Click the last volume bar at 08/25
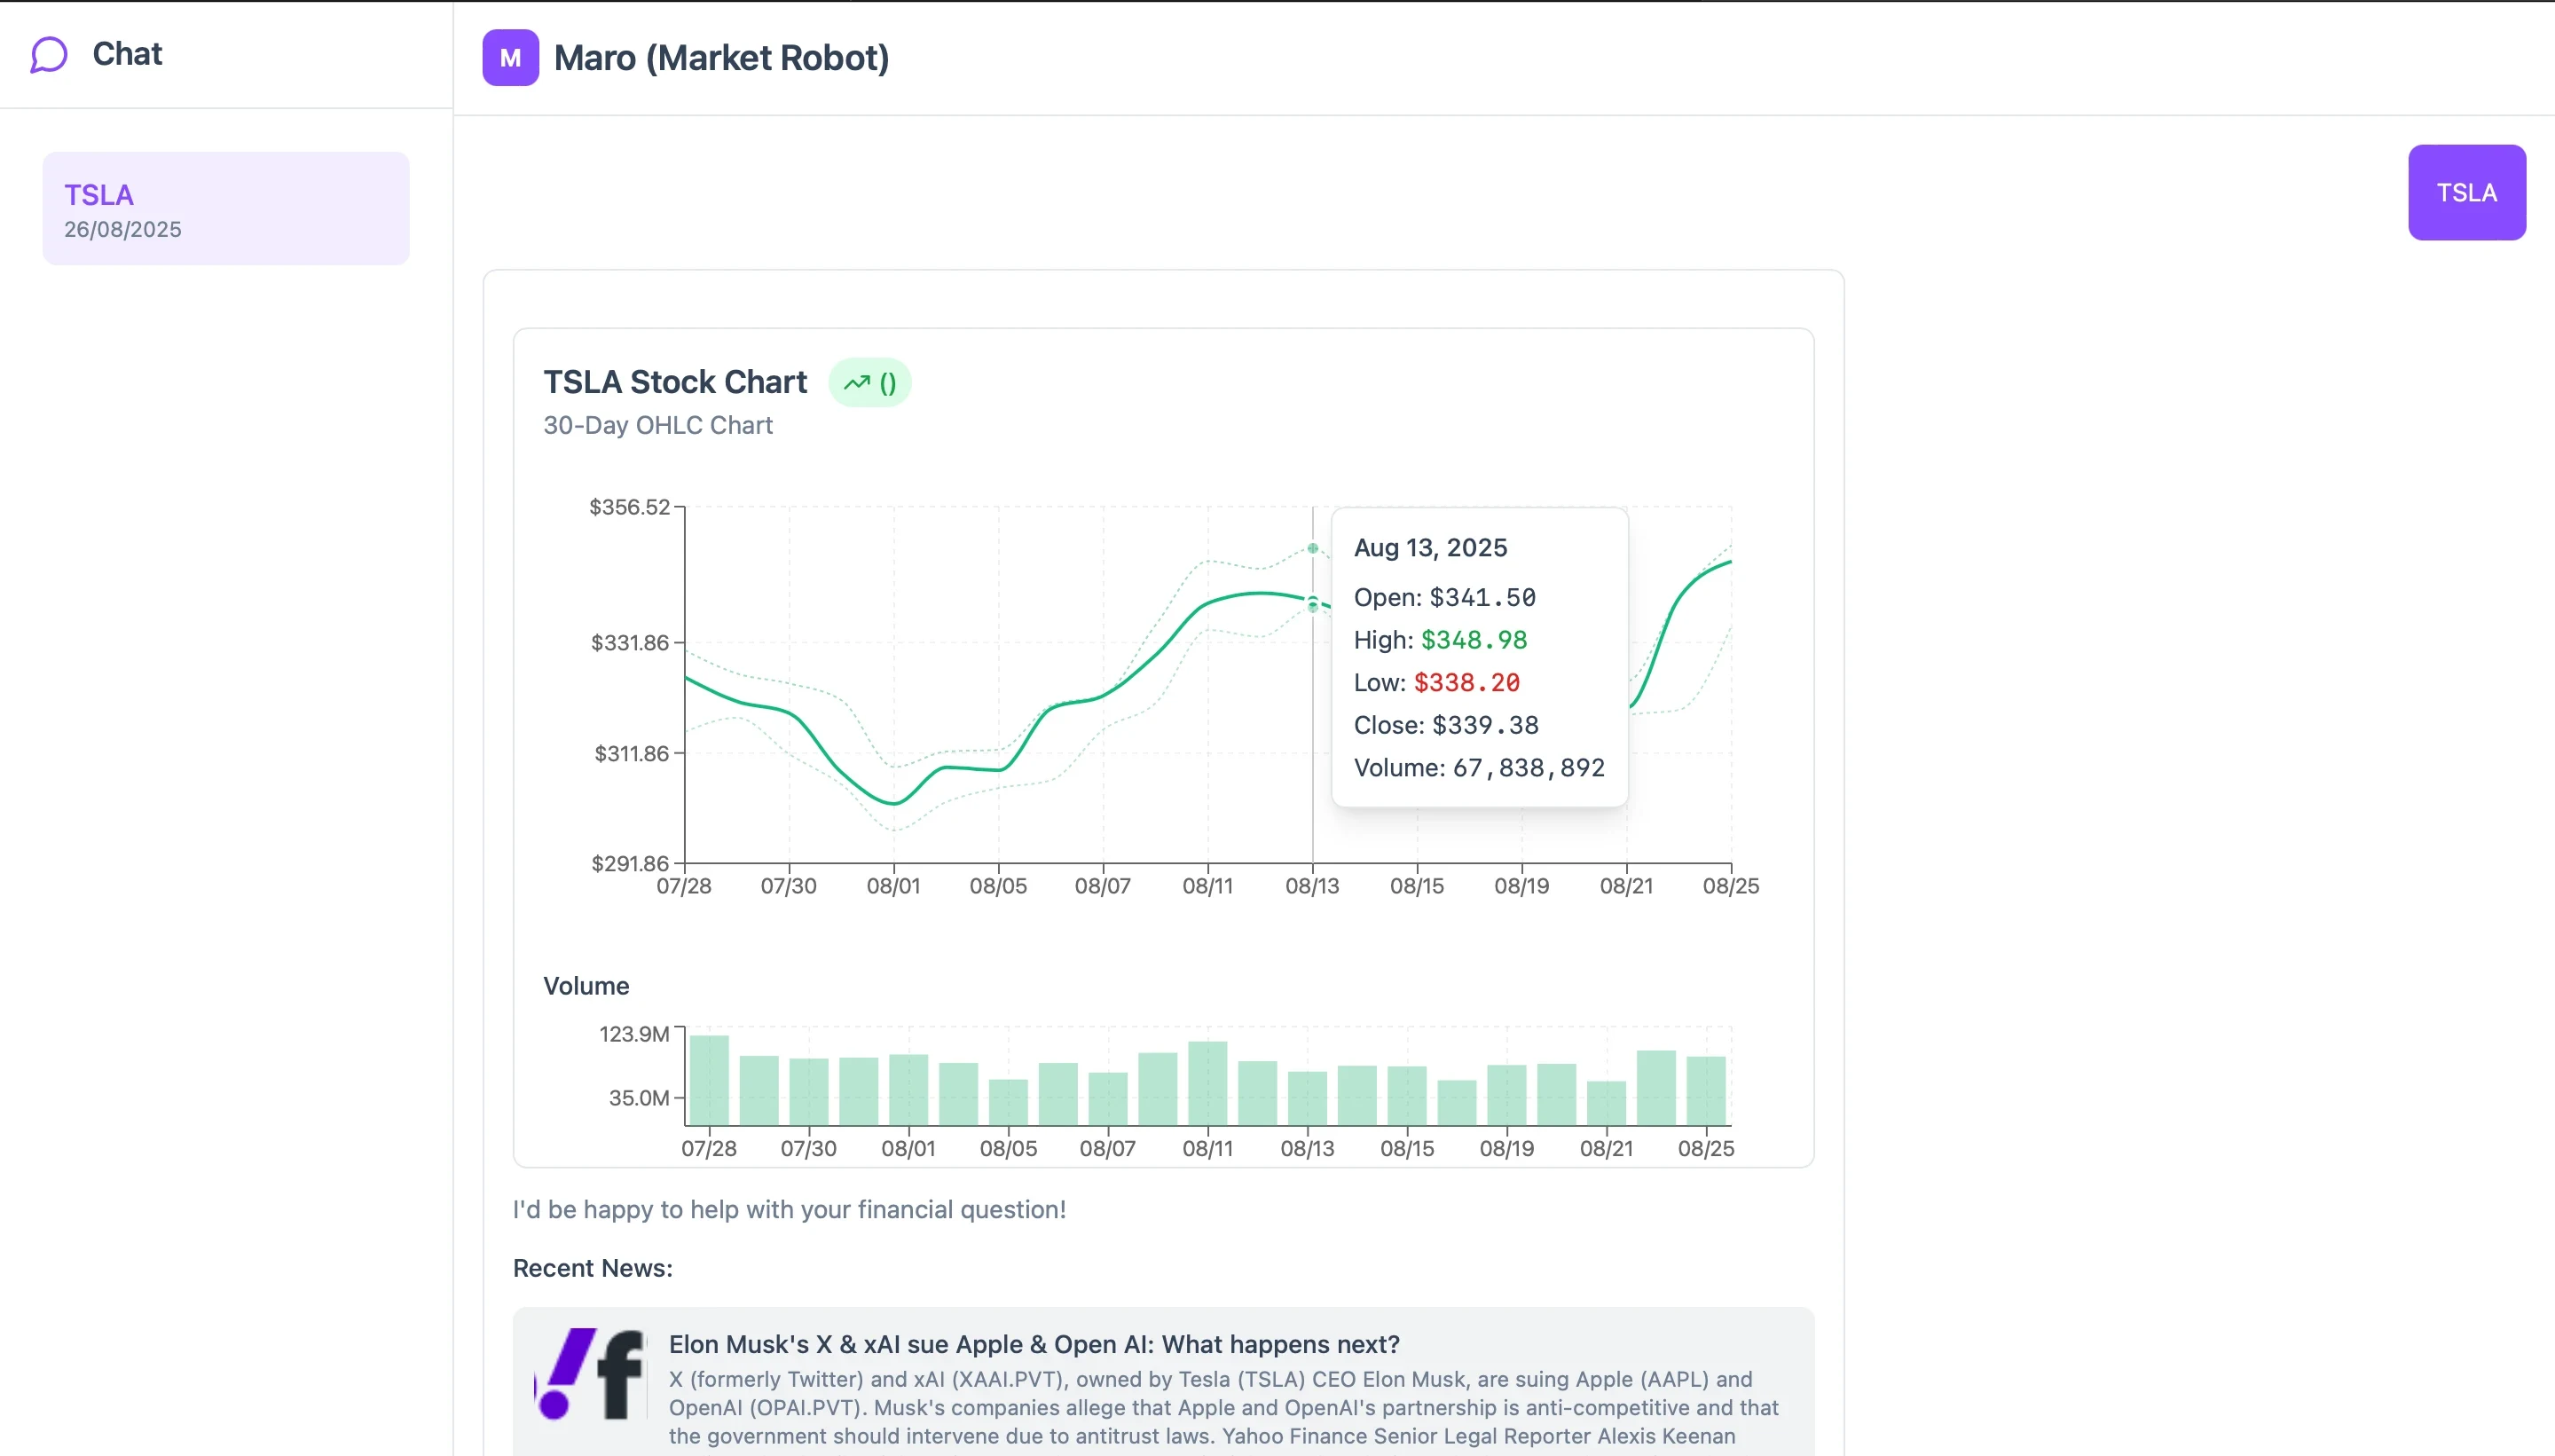Screen dimensions: 2555x1456 click(x=1705, y=1091)
